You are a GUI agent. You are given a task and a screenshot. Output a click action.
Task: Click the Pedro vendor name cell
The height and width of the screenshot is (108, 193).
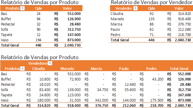[x=115, y=35]
